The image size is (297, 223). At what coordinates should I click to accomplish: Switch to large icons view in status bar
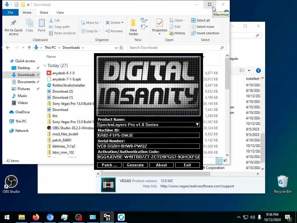point(225,161)
